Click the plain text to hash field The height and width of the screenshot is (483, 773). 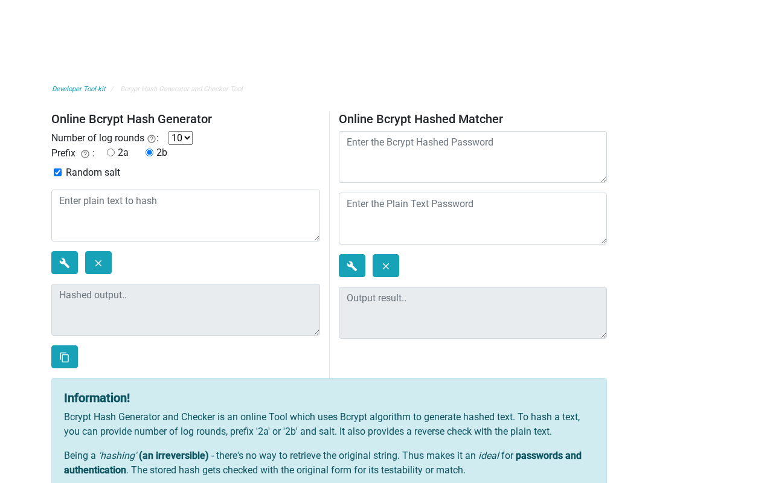click(x=185, y=216)
